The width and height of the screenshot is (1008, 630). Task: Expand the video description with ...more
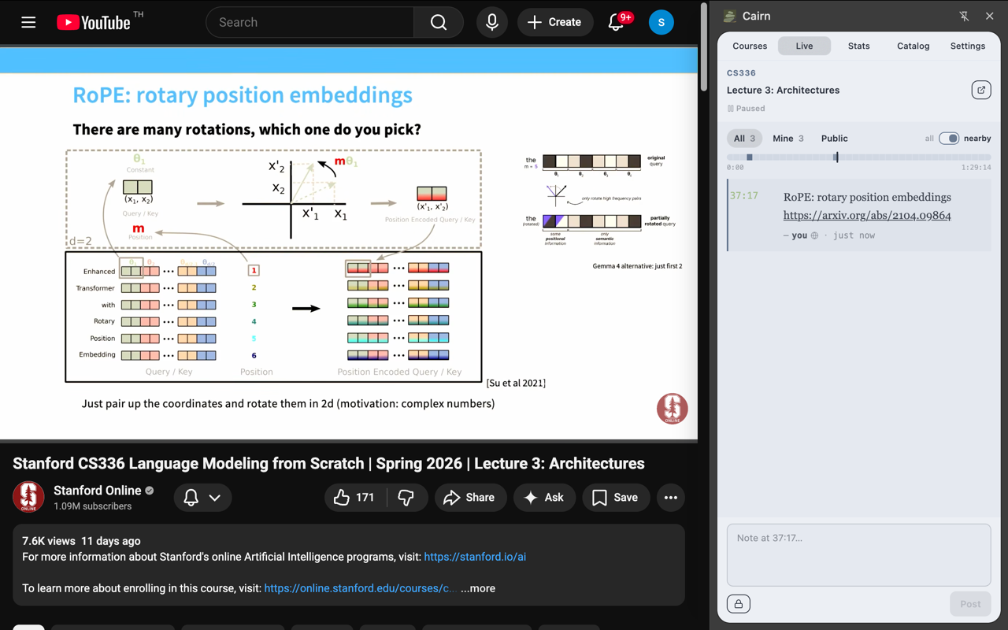point(476,588)
